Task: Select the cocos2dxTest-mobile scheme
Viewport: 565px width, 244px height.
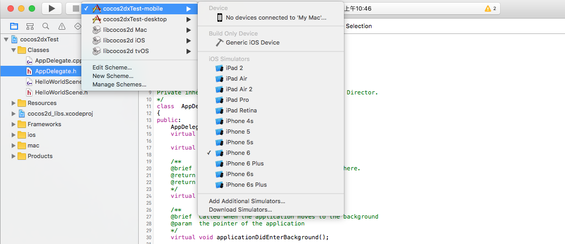Action: [139, 8]
